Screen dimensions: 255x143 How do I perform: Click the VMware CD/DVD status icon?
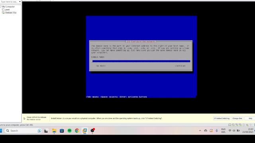tap(233, 125)
